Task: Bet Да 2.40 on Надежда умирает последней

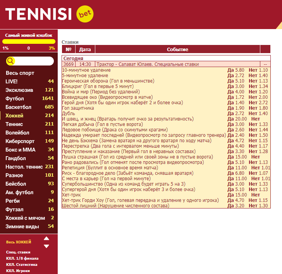Action: (x=236, y=135)
